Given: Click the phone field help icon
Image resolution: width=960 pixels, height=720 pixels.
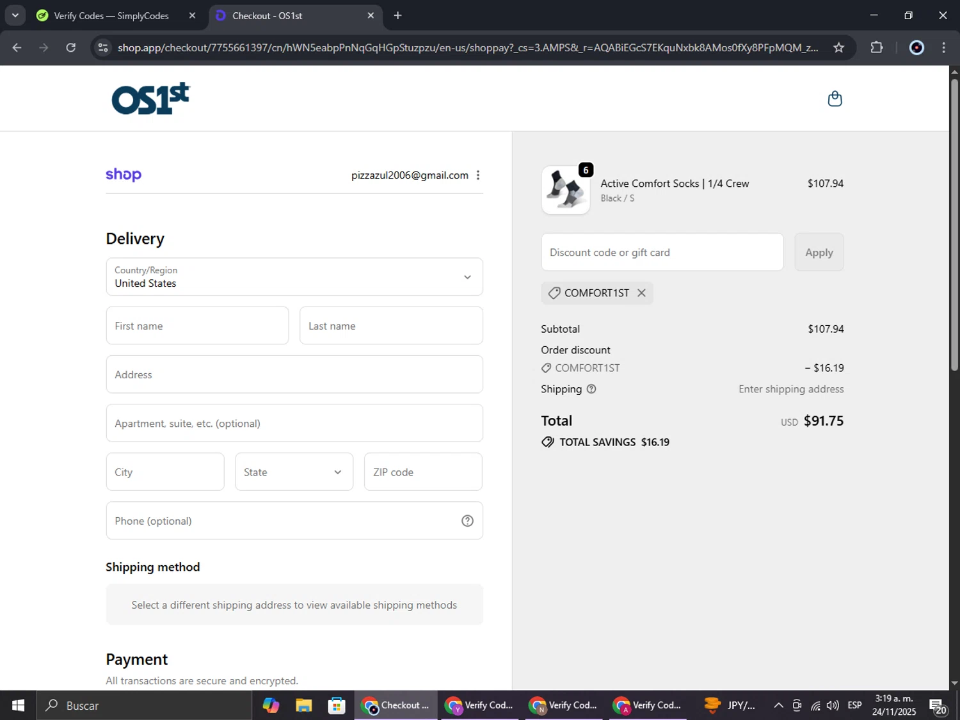Looking at the screenshot, I should click(468, 521).
